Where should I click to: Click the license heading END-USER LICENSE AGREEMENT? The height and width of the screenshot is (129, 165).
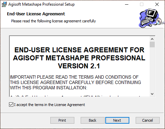click(71, 50)
